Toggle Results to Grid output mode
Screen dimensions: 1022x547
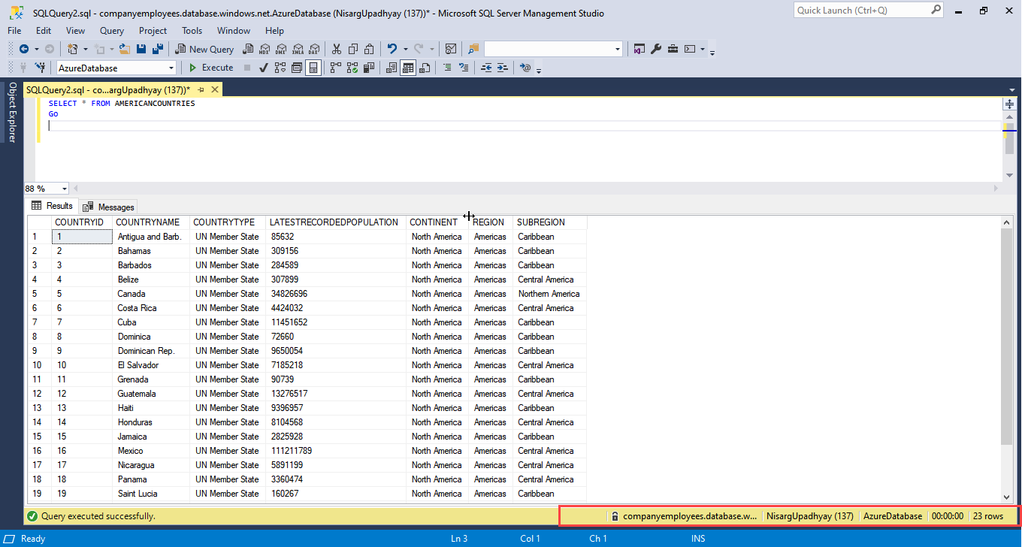coord(408,68)
